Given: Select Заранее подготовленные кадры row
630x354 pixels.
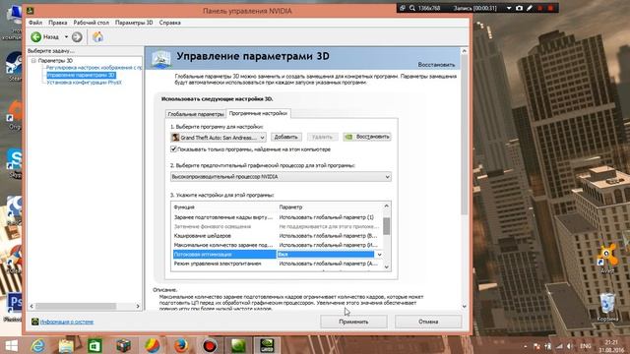Looking at the screenshot, I should point(277,217).
